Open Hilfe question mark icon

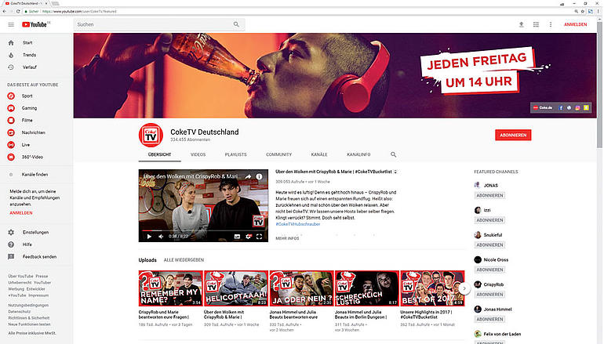(11, 244)
